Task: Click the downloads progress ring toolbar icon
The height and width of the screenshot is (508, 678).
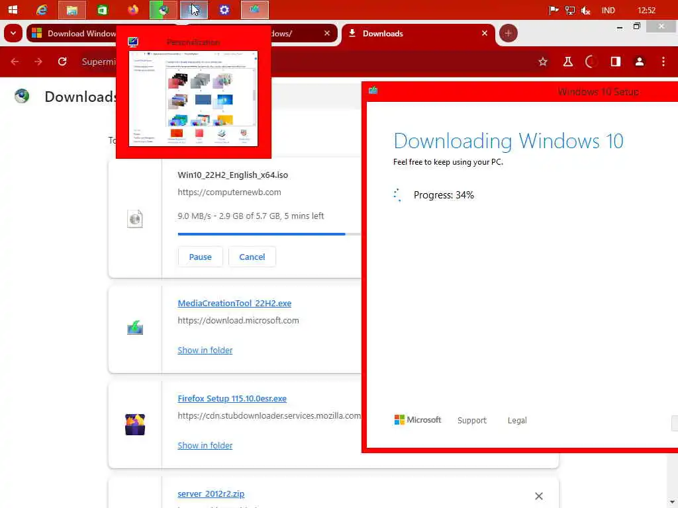Action: [x=591, y=62]
